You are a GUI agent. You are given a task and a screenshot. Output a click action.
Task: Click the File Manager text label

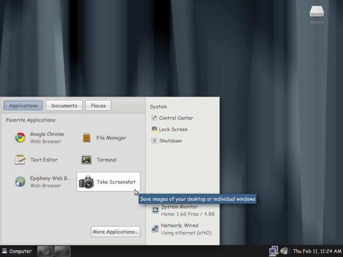pyautogui.click(x=111, y=138)
